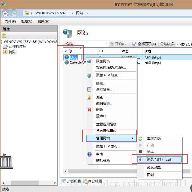Expand breadcrumb arrow after WINDOWS-I78V48E
This screenshot has height=192, width=192.
[x=72, y=13]
